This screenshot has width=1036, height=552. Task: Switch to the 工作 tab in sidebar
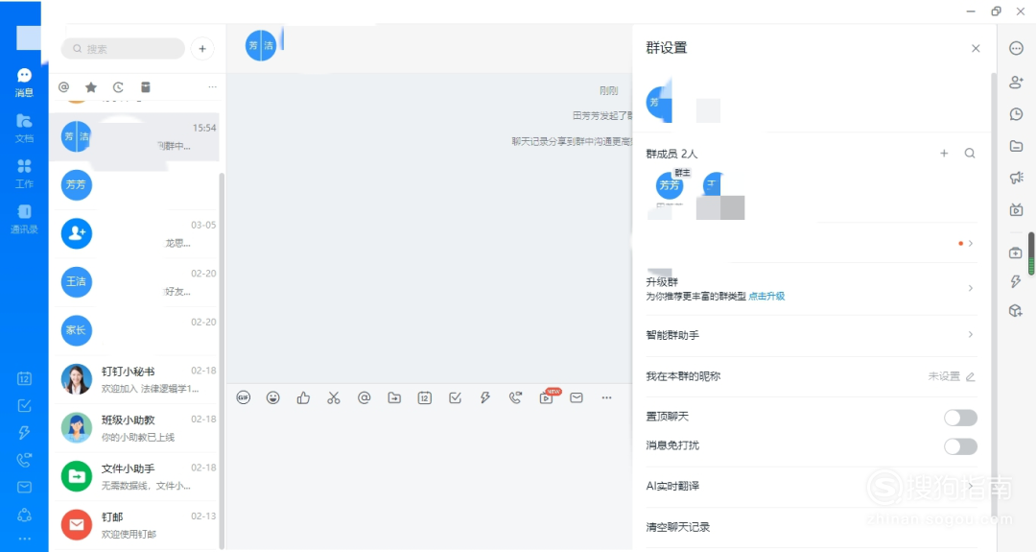click(24, 173)
